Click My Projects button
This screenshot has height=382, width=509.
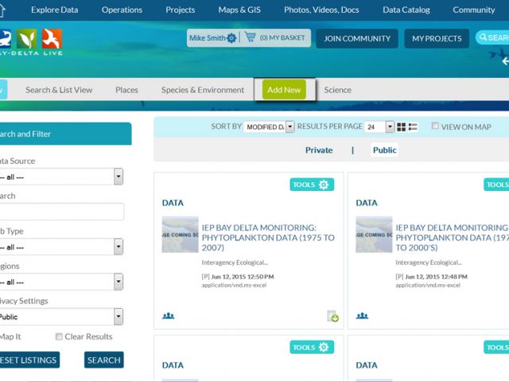click(437, 38)
